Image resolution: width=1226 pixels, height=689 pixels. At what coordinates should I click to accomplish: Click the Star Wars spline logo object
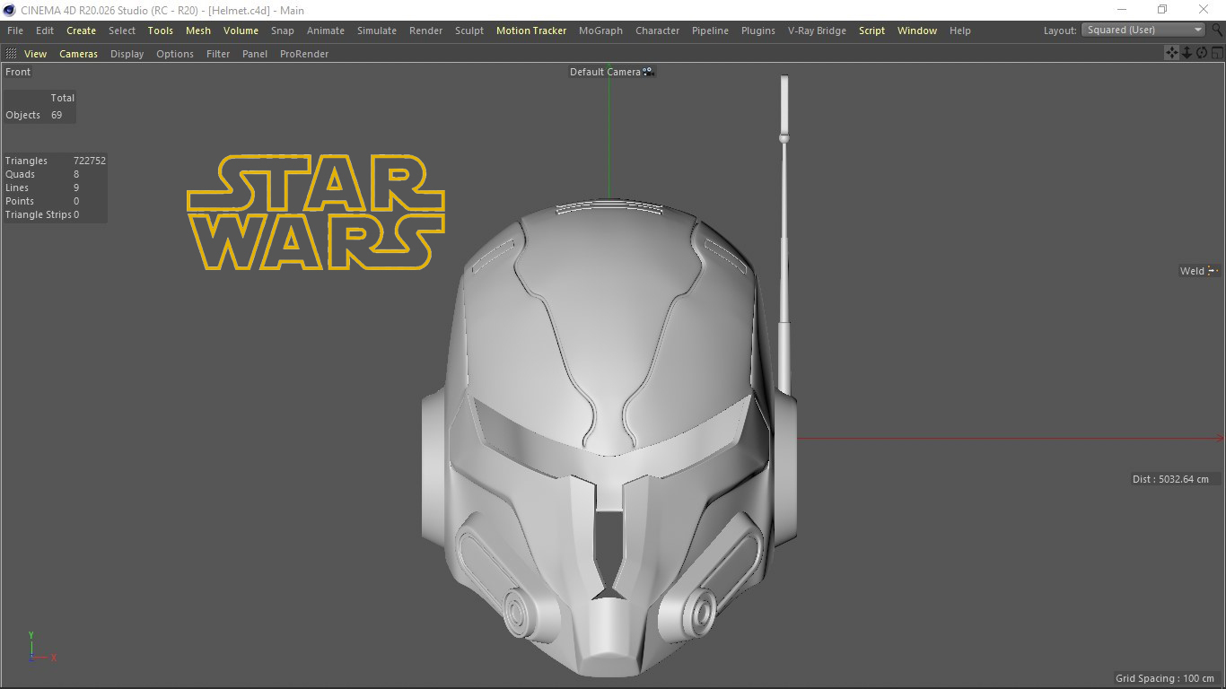point(316,213)
